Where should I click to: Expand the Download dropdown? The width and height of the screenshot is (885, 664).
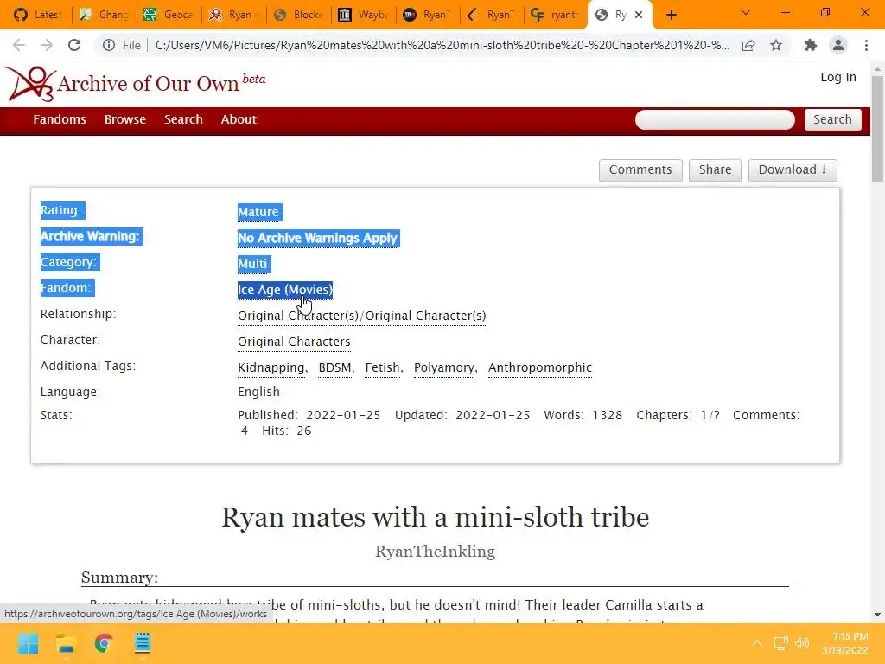tap(793, 170)
